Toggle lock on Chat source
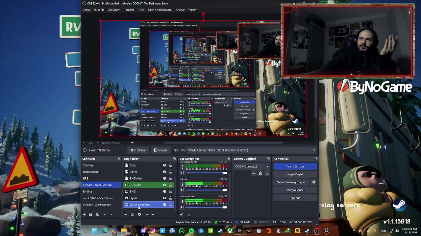 point(170,165)
